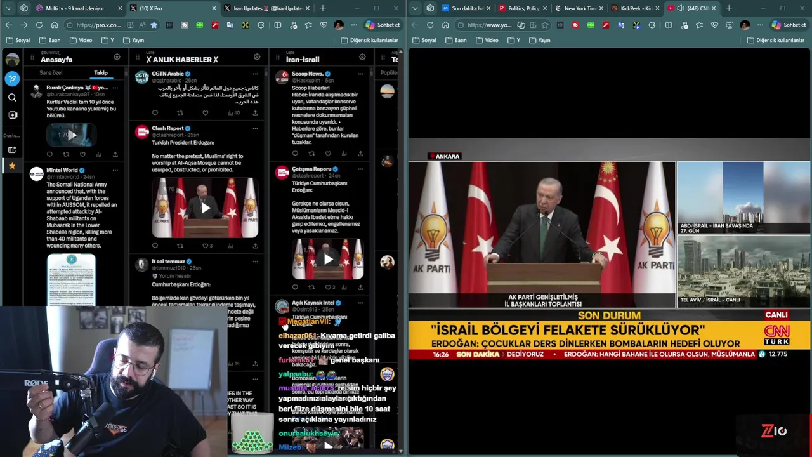
Task: Reply to the CGTN Arabic post
Action: coord(155,113)
